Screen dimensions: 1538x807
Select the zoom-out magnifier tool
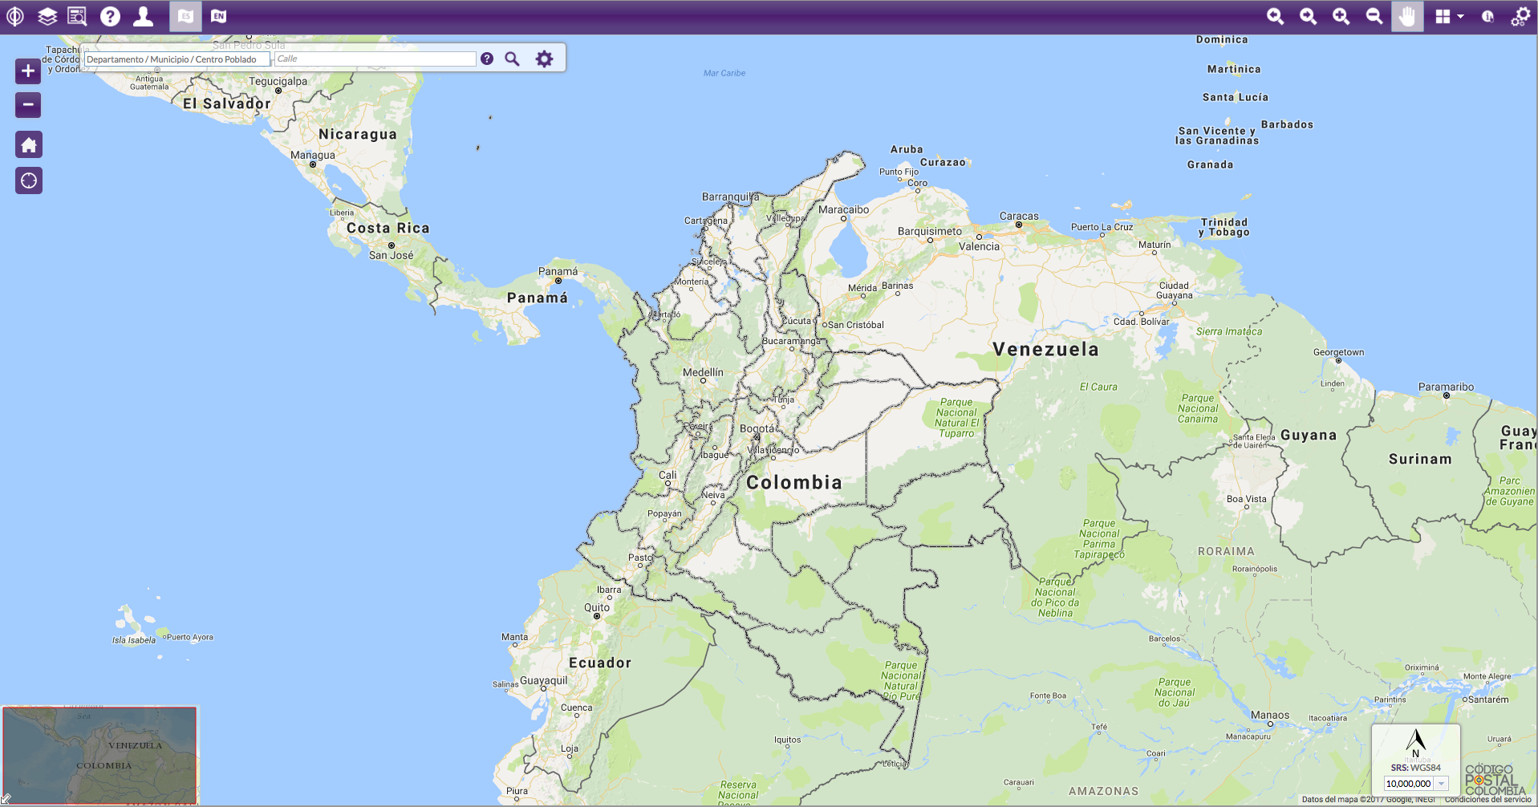coord(1374,16)
